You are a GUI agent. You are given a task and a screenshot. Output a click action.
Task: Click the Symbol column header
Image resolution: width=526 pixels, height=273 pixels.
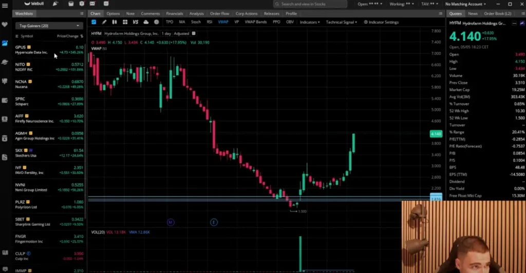[27, 36]
